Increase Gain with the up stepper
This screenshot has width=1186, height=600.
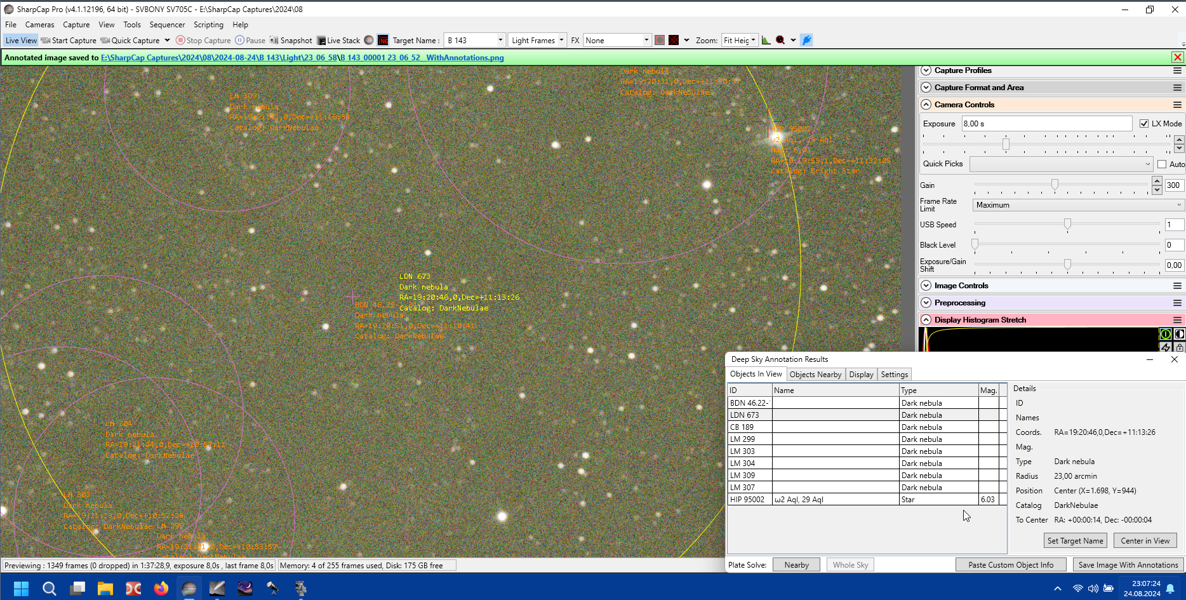(1157, 182)
